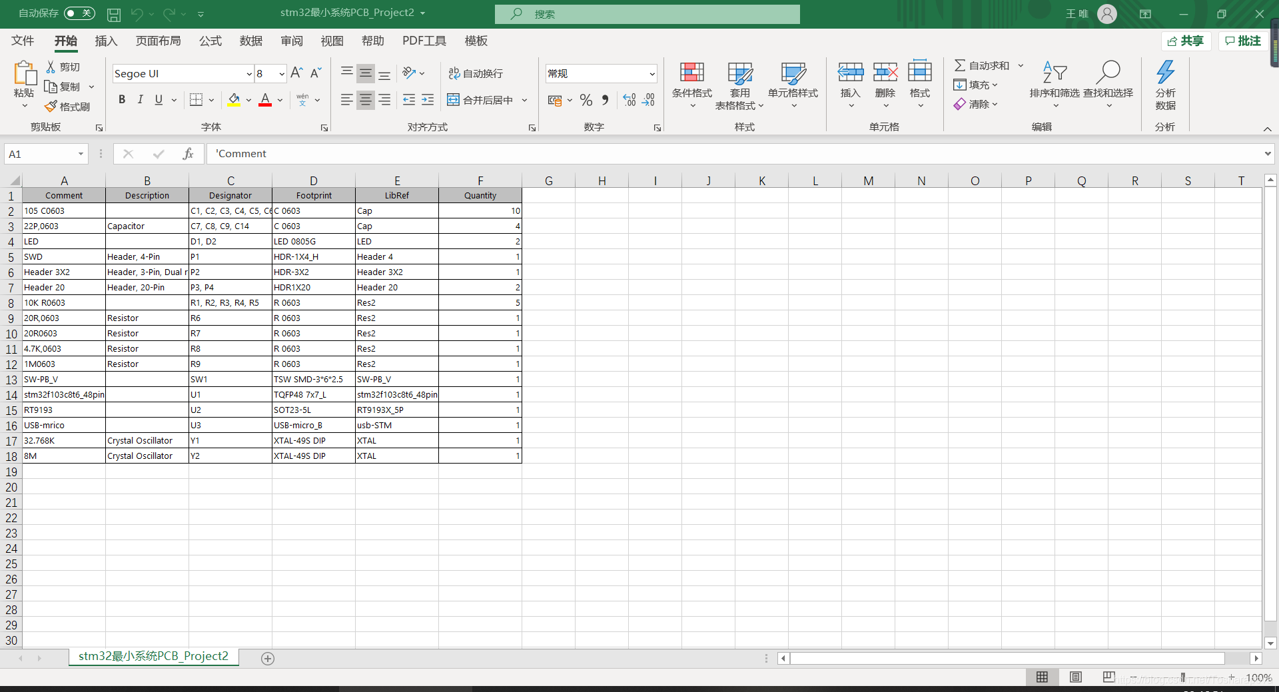The height and width of the screenshot is (692, 1279).
Task: Apply the red font color
Action: point(265,100)
